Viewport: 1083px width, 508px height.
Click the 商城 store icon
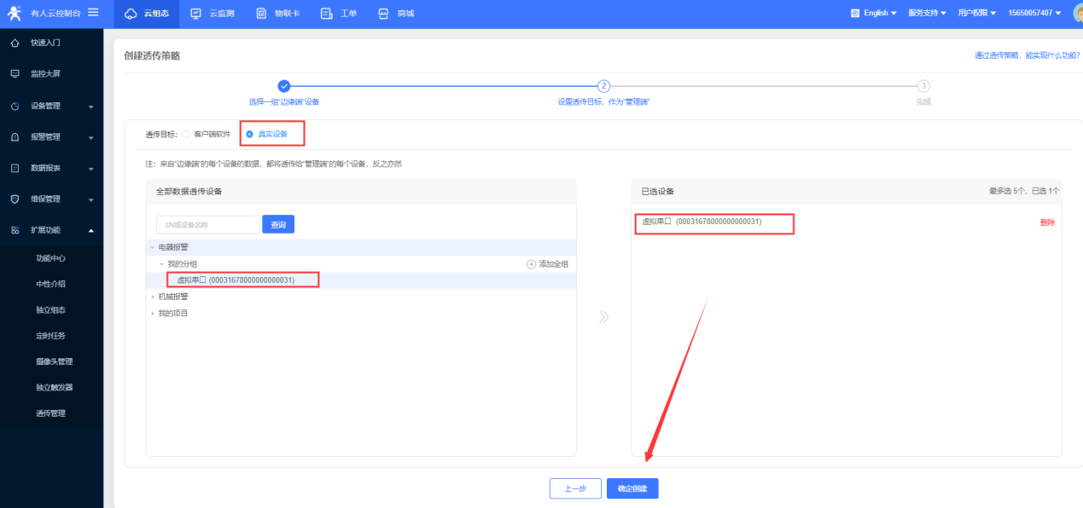point(382,14)
